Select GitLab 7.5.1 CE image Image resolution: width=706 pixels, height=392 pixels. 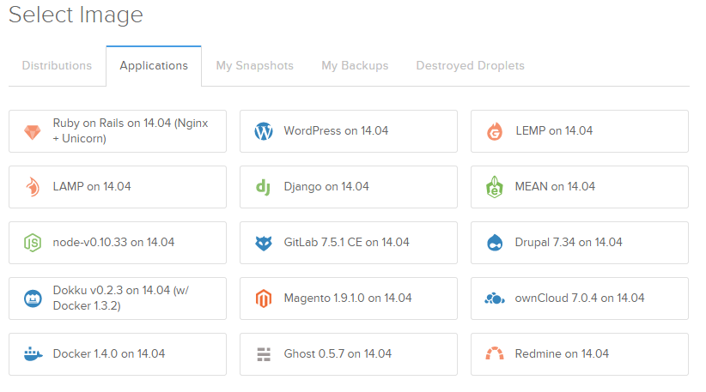[349, 243]
